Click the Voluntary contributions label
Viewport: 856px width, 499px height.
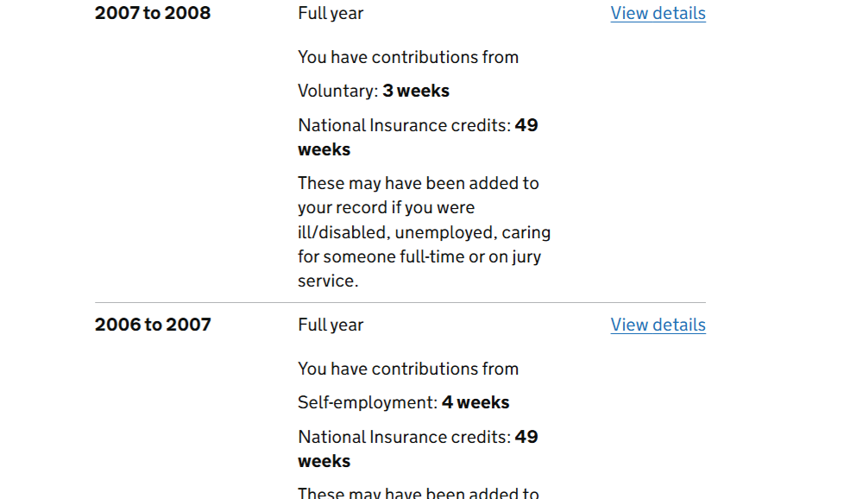click(337, 91)
